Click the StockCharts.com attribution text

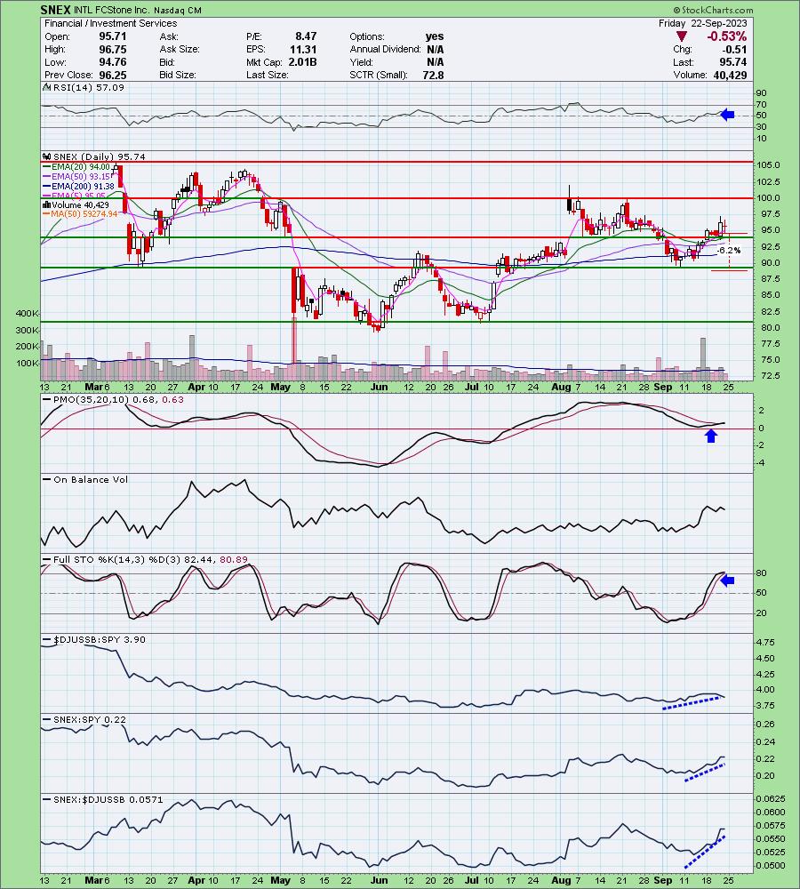coord(713,10)
